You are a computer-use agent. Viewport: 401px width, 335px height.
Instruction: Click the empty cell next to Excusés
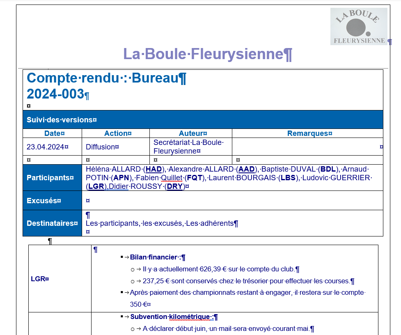pyautogui.click(x=232, y=201)
